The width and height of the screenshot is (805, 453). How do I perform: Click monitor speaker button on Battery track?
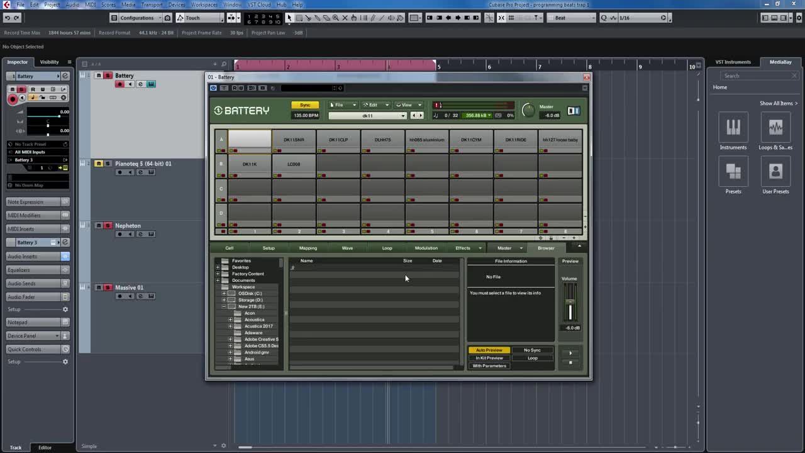coord(130,84)
